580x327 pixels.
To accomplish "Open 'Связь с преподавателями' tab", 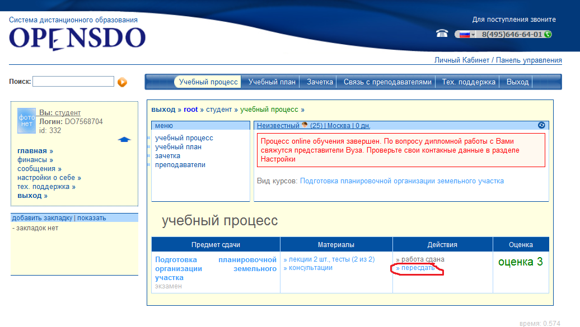I will tap(387, 82).
